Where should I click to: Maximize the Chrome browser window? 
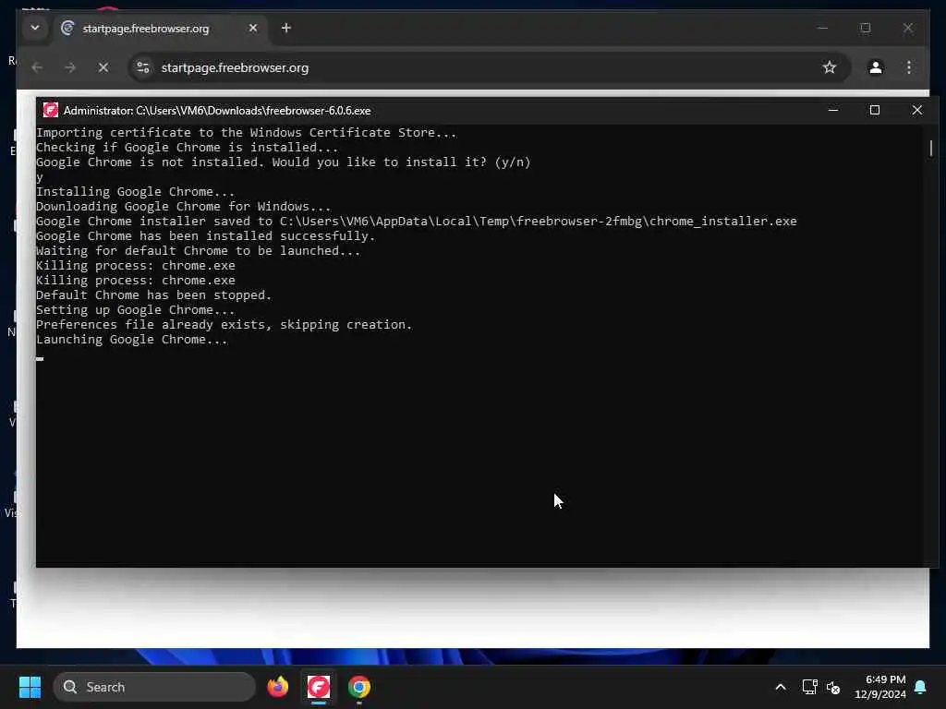tap(866, 28)
